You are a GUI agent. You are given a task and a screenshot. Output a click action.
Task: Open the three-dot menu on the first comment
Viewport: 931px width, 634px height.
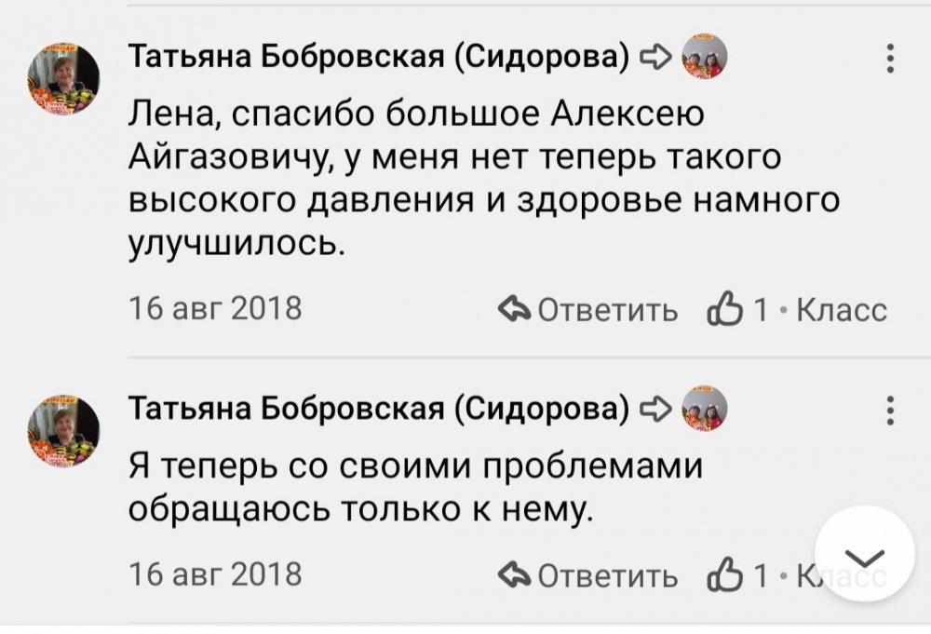point(890,59)
